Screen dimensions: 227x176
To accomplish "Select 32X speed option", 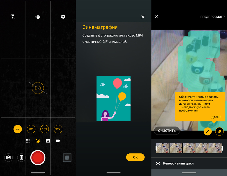I will click(x=58, y=129).
